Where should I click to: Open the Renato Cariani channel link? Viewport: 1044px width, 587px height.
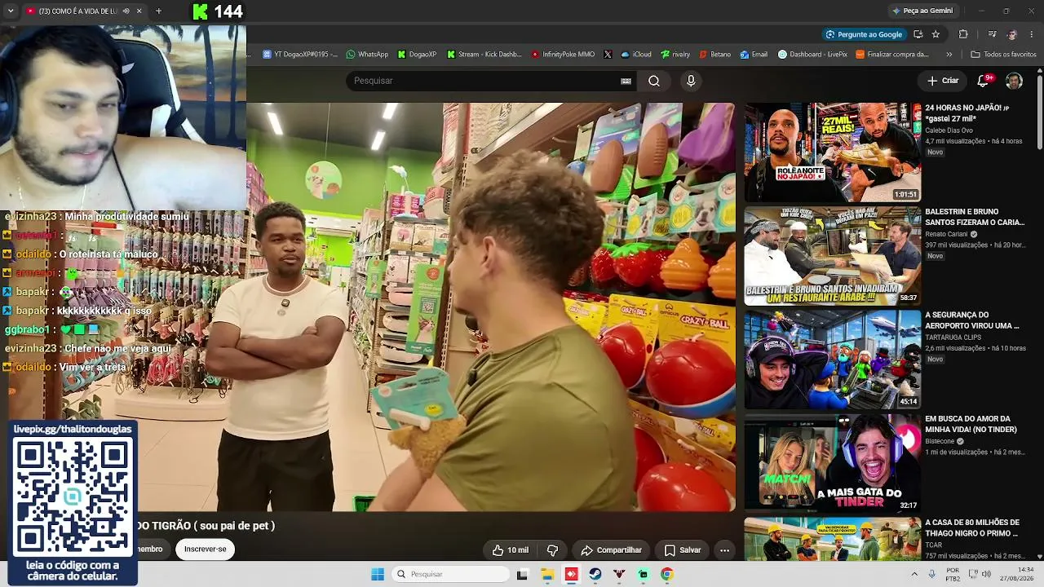[946, 234]
